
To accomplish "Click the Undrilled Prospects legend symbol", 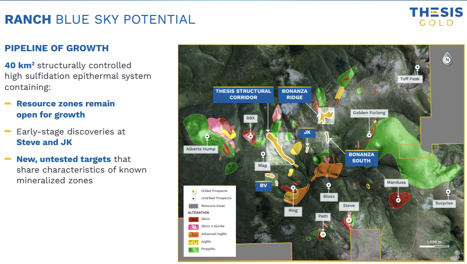I will click(193, 198).
